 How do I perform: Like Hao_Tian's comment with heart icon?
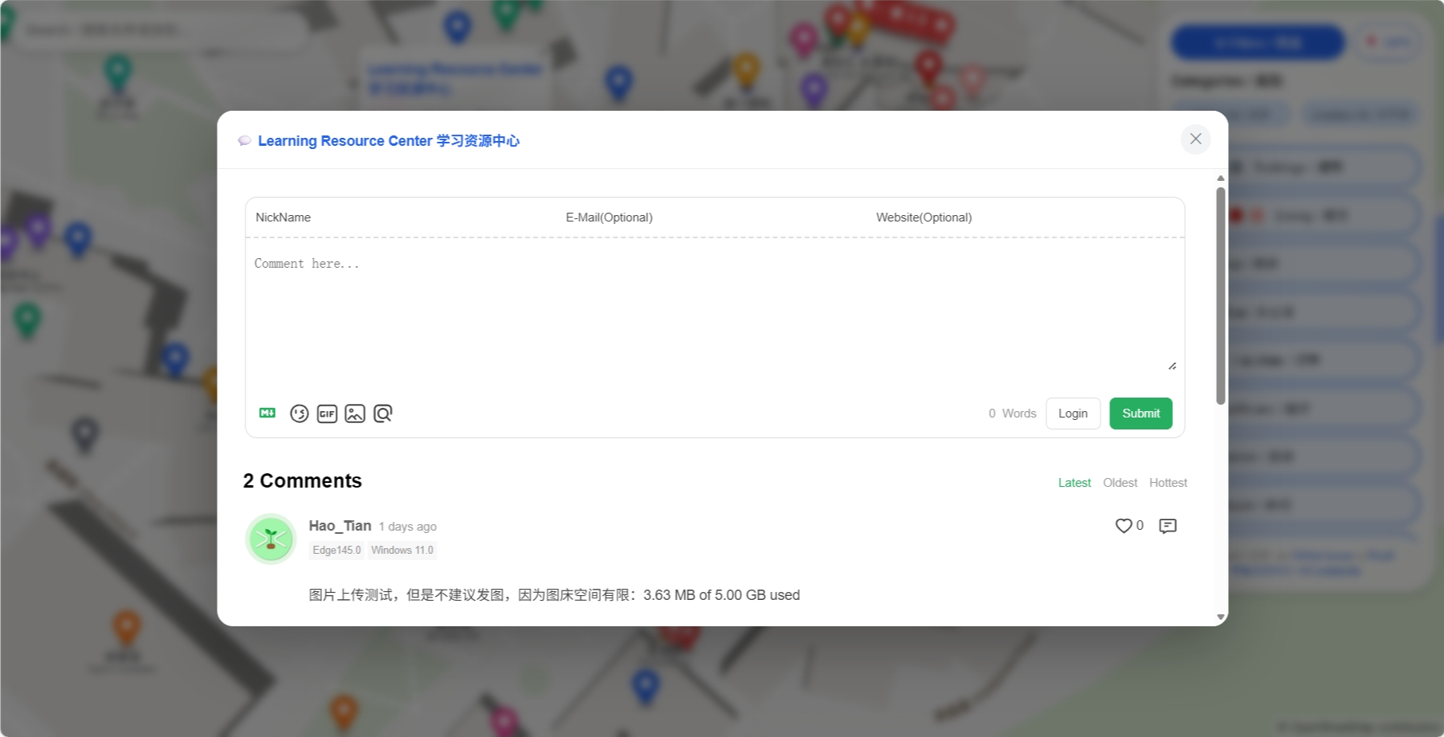[x=1124, y=526]
